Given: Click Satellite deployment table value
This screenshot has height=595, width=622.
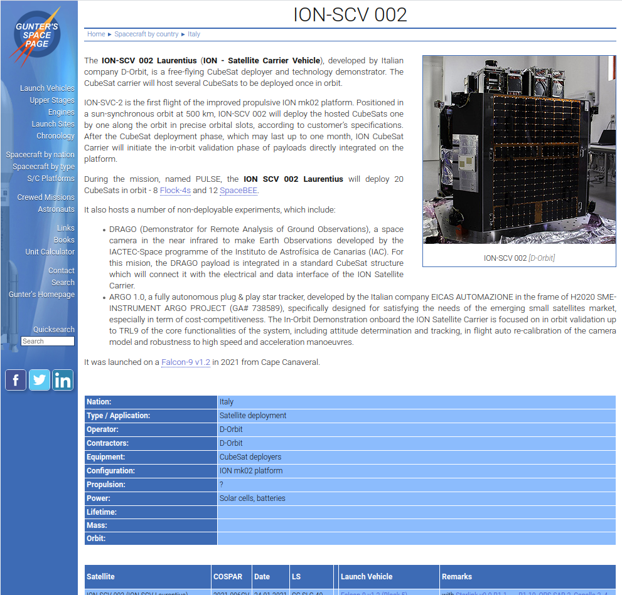Looking at the screenshot, I should coord(253,416).
